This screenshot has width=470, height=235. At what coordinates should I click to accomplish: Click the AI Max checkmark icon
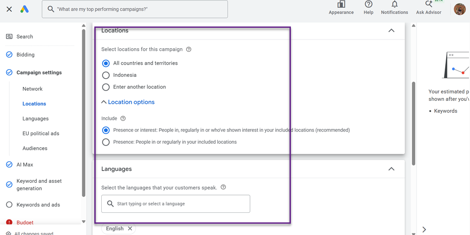click(x=9, y=165)
